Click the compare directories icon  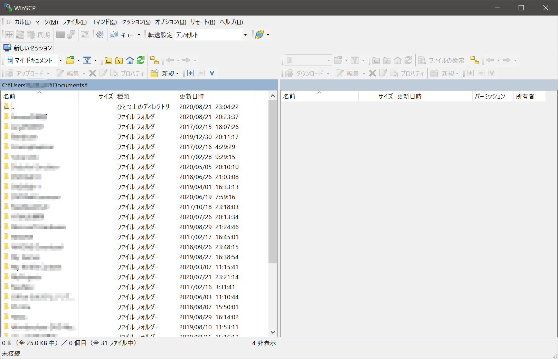[9, 35]
